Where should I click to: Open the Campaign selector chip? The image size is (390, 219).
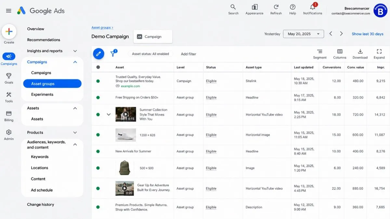(153, 37)
